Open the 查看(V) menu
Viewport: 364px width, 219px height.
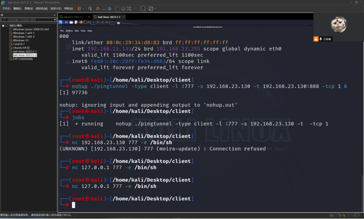[28, 9]
